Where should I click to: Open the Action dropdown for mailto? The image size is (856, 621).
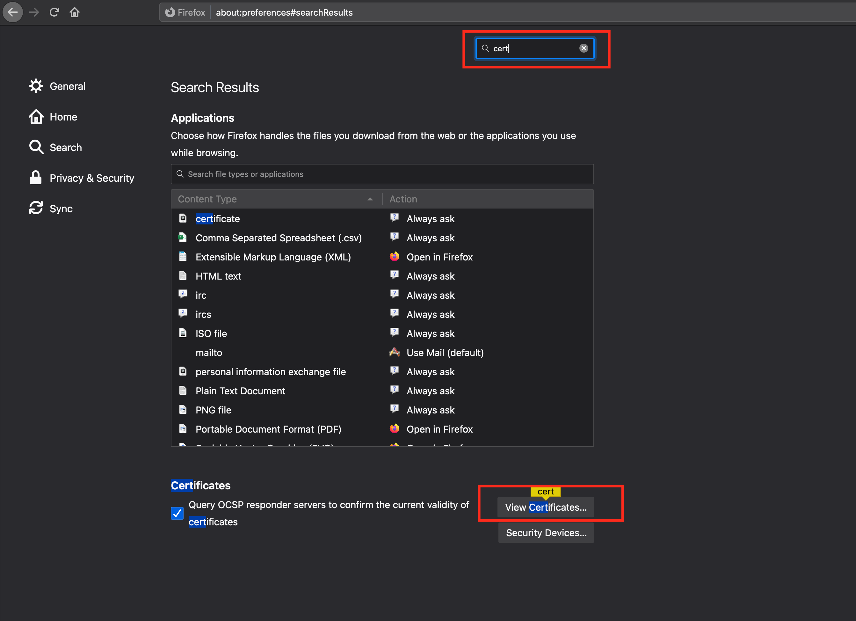click(445, 353)
